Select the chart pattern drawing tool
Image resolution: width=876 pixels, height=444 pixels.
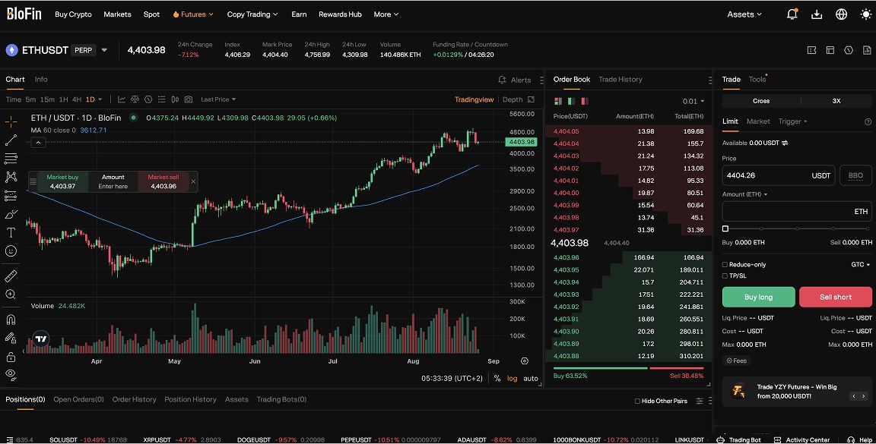(x=11, y=177)
